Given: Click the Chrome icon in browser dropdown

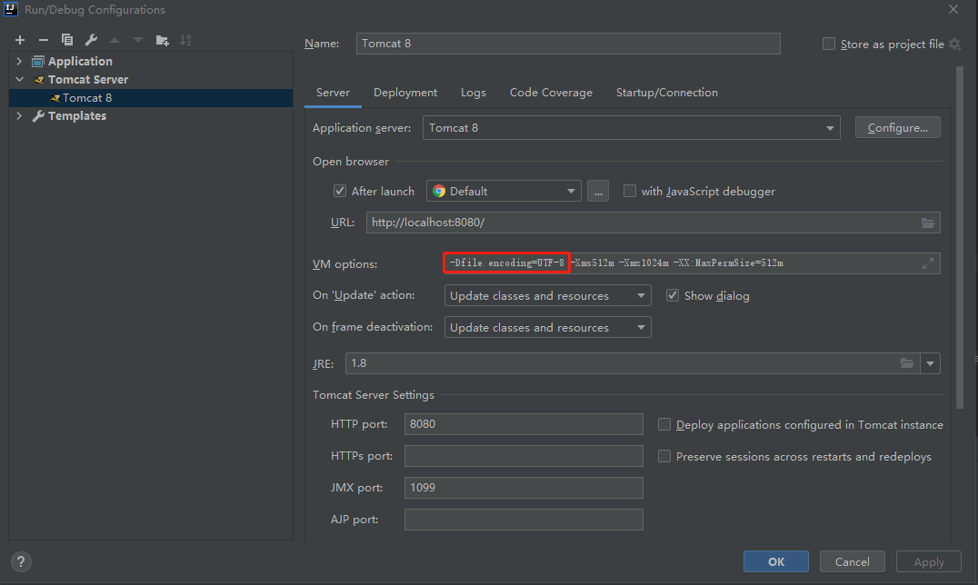Looking at the screenshot, I should [439, 191].
